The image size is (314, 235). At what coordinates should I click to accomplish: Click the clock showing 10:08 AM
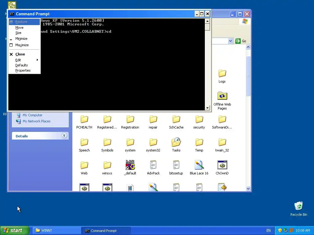(x=303, y=231)
